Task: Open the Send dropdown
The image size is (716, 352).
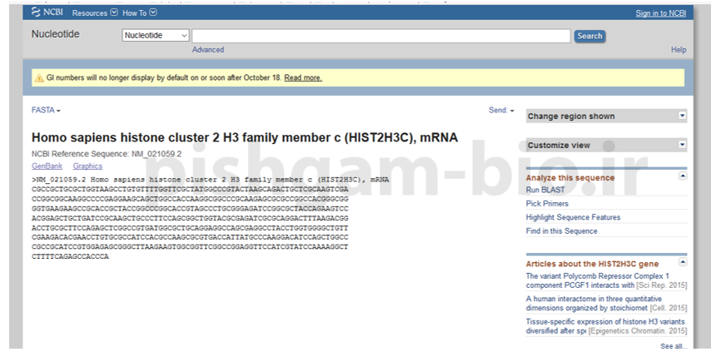Action: pyautogui.click(x=501, y=110)
